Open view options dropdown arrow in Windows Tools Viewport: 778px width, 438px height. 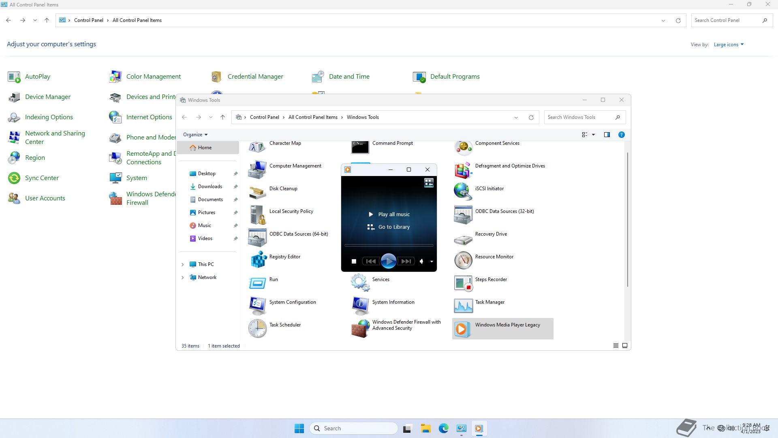click(x=593, y=135)
